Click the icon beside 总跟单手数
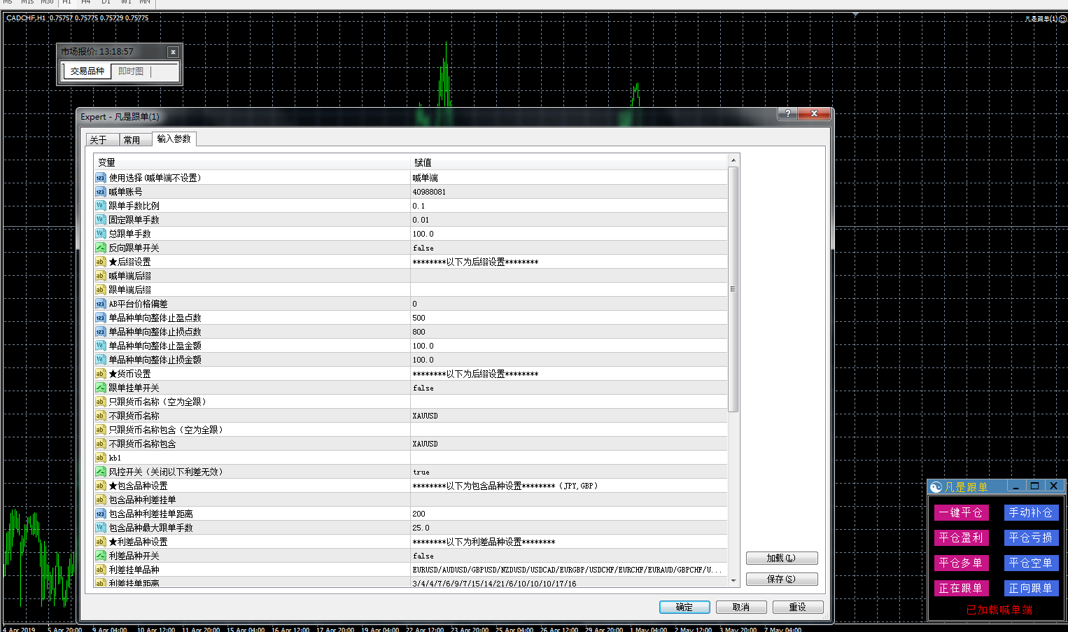Screen dimensions: 1068x632 100,234
